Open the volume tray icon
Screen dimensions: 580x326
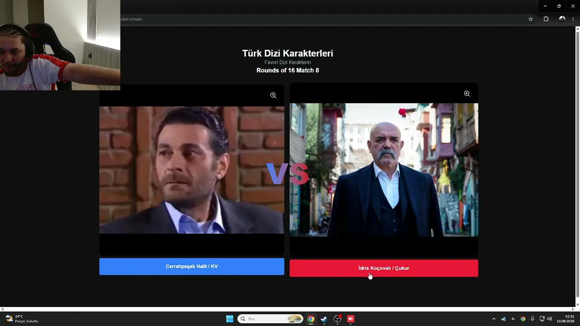tap(549, 319)
